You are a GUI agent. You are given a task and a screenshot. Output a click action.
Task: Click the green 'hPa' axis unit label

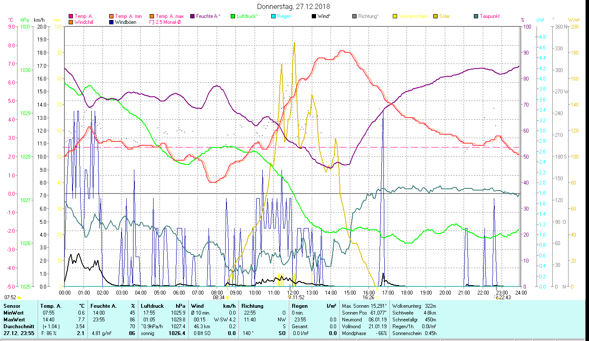pos(25,20)
